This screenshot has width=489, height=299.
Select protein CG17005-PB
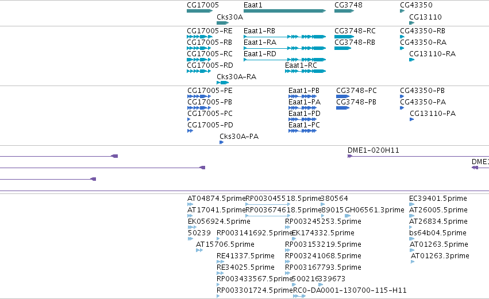click(x=210, y=102)
